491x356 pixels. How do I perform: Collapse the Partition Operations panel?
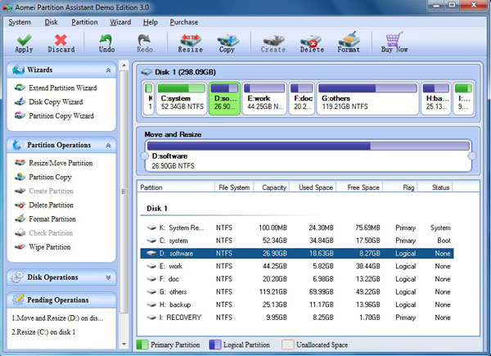pyautogui.click(x=109, y=145)
